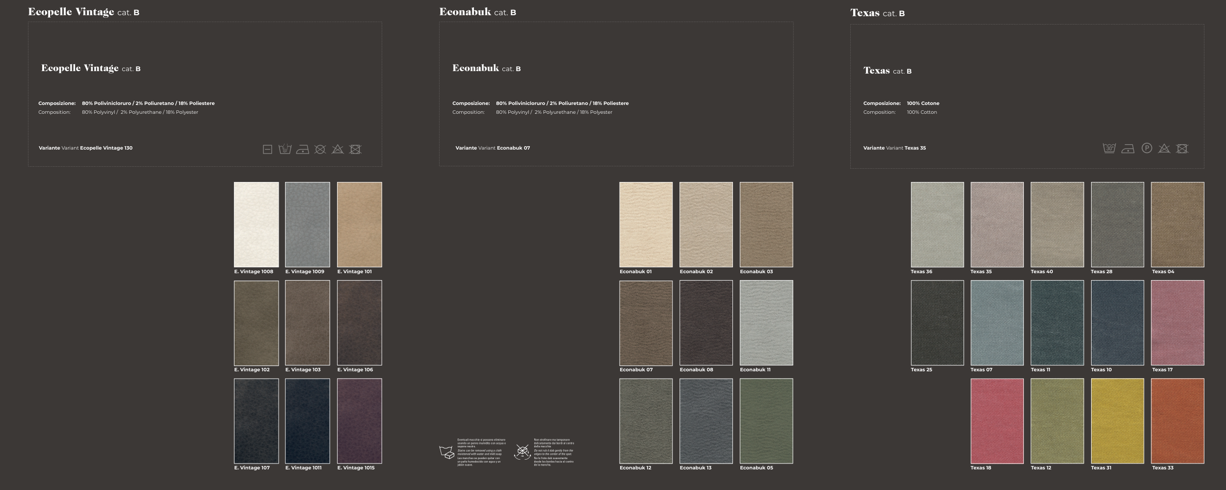This screenshot has width=1226, height=490.
Task: Click the iron icon in Texas panel
Action: (x=1128, y=149)
